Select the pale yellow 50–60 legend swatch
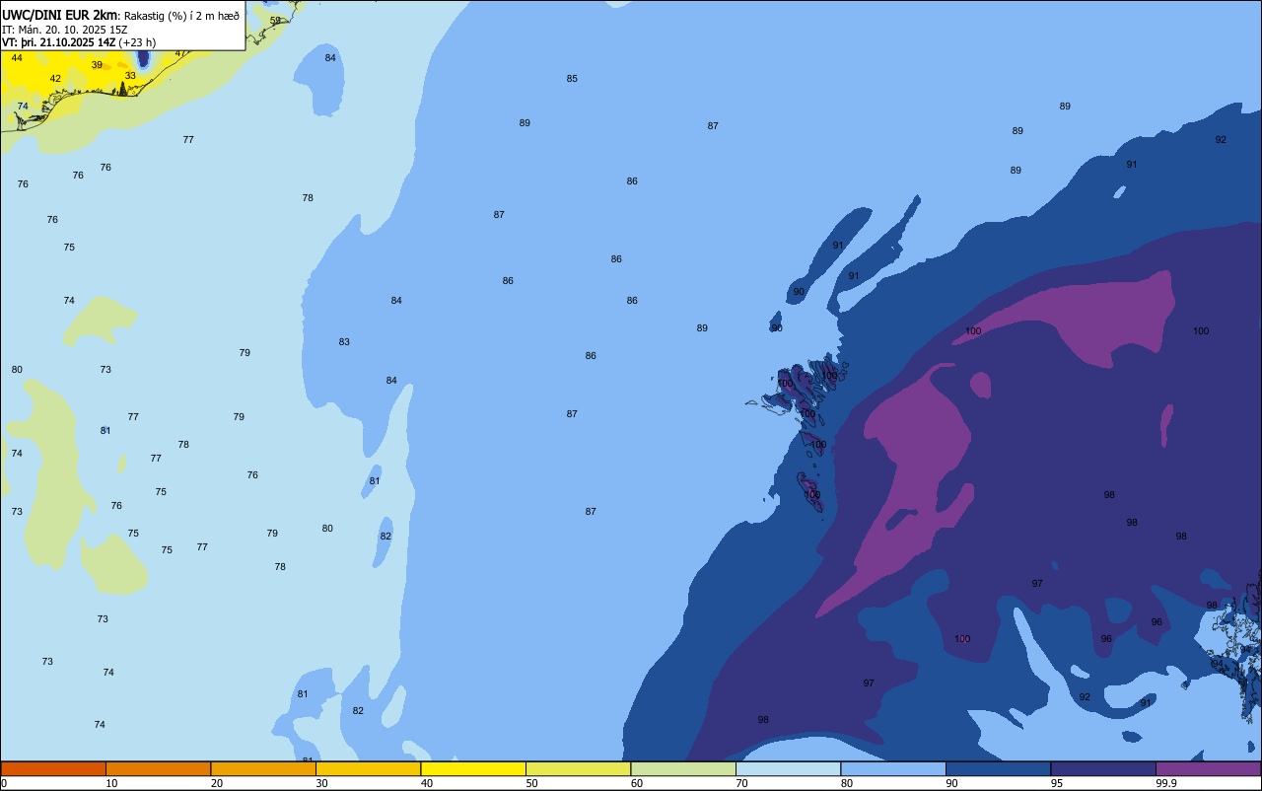 (578, 768)
